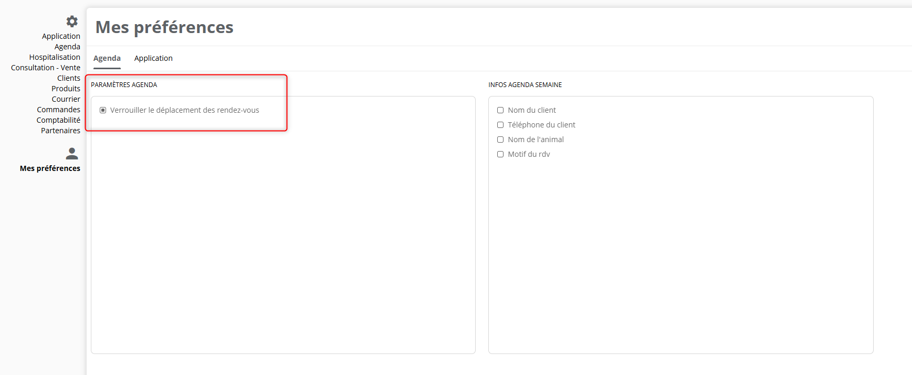Screen dimensions: 912x375
Task: Open Agenda in the sidebar menu
Action: click(67, 47)
